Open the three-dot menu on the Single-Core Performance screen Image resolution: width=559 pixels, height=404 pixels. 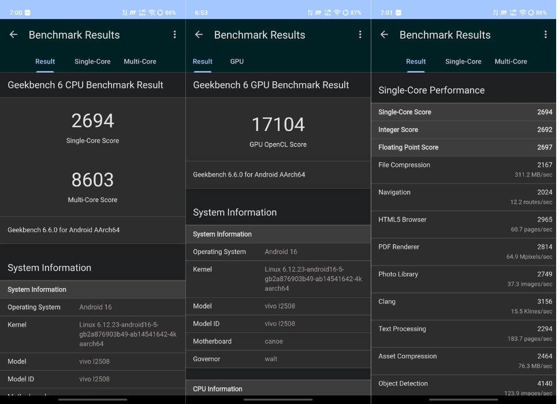545,35
